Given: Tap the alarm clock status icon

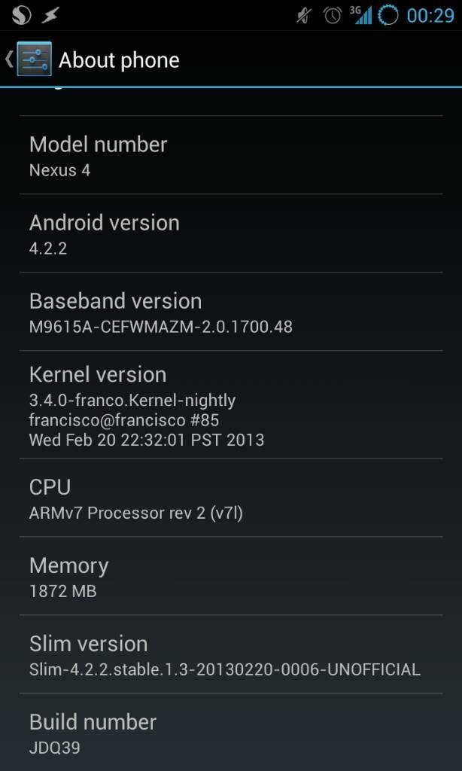Looking at the screenshot, I should (x=333, y=16).
